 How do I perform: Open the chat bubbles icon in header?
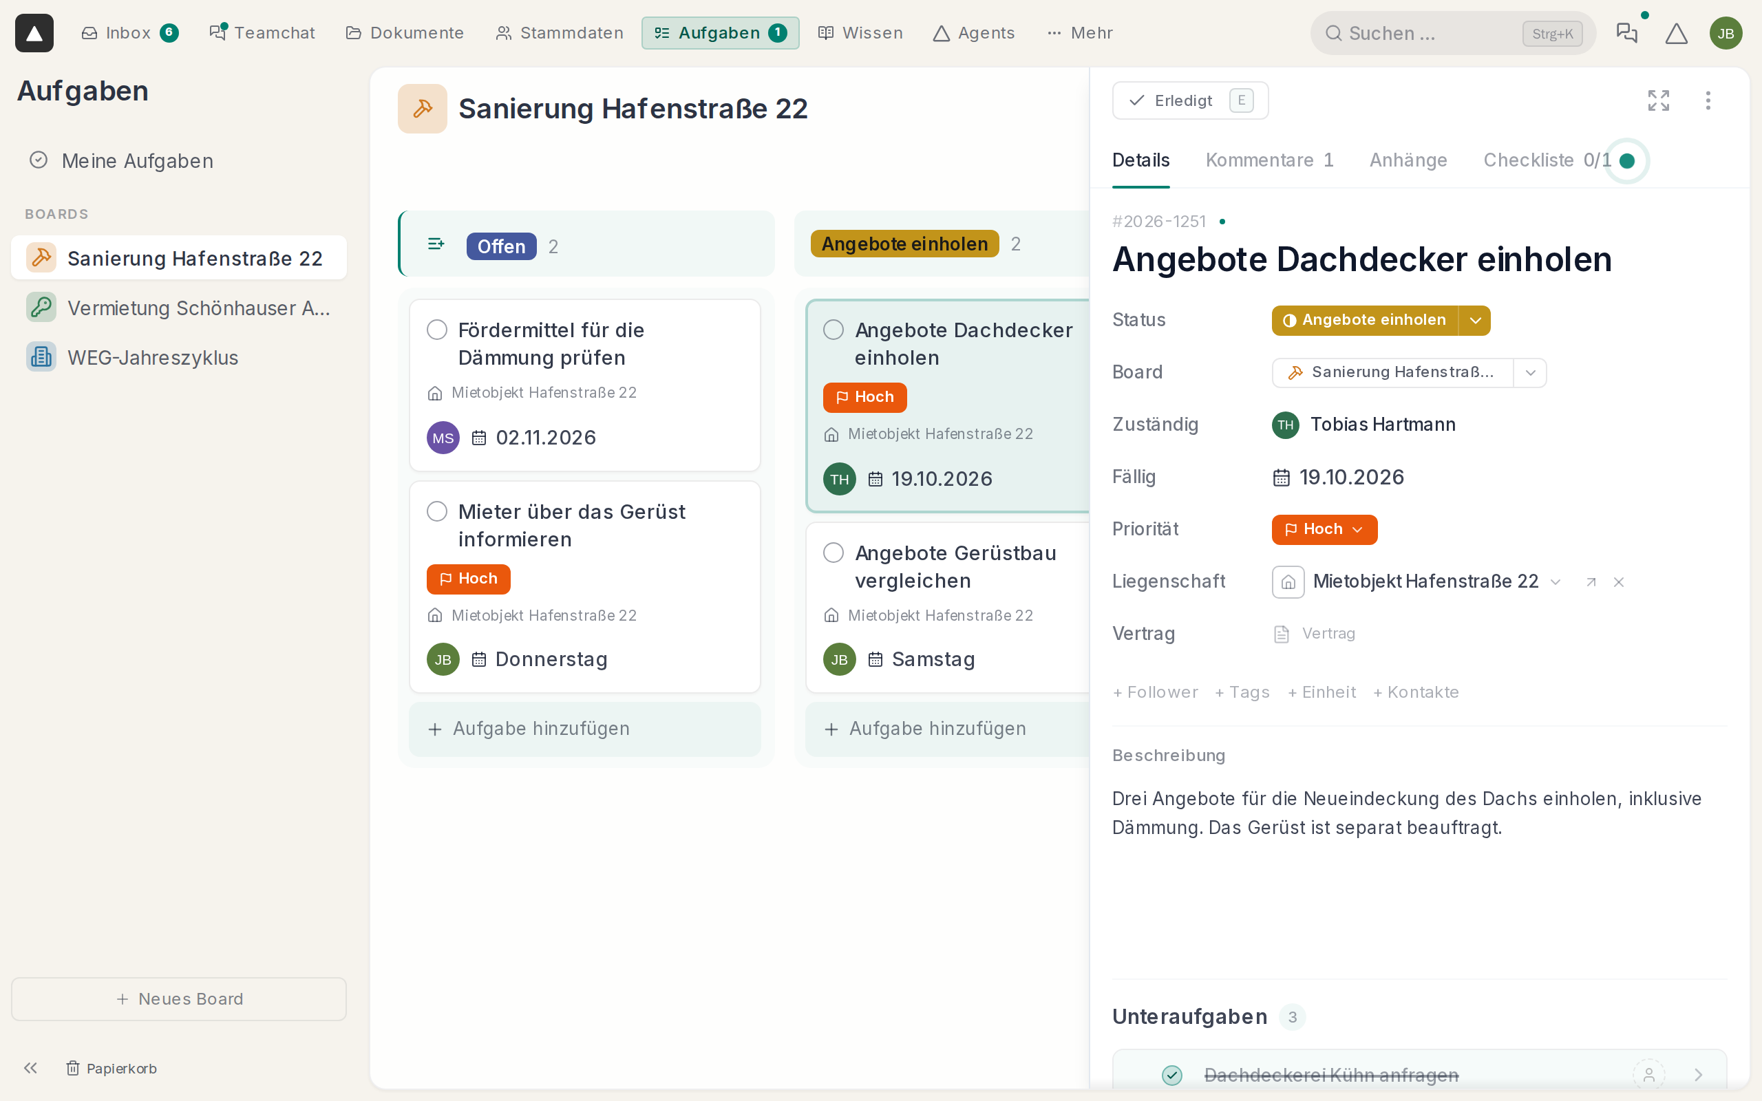pos(1626,33)
